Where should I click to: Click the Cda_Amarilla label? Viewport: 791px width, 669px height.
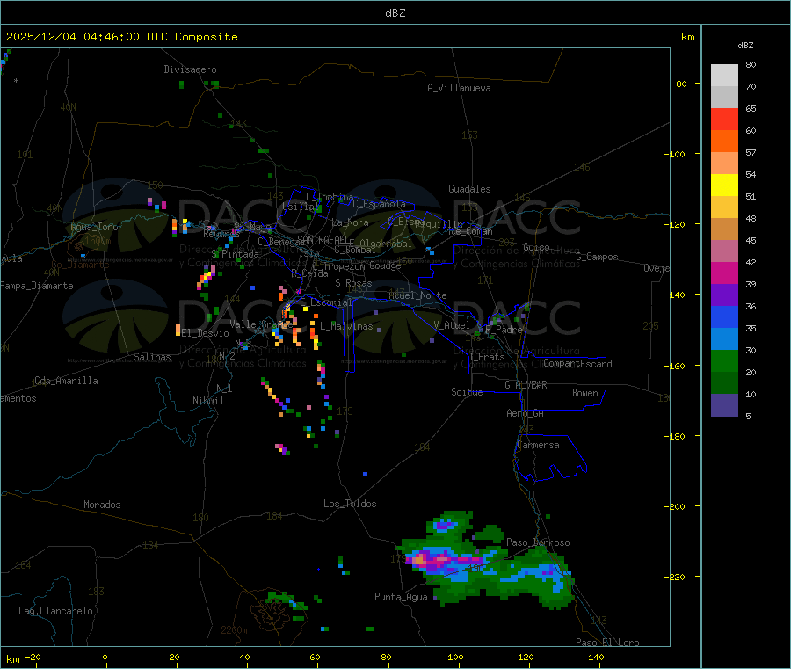(x=66, y=381)
